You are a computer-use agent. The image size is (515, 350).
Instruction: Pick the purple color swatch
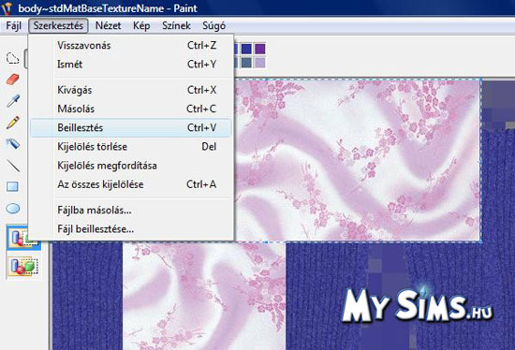click(259, 49)
